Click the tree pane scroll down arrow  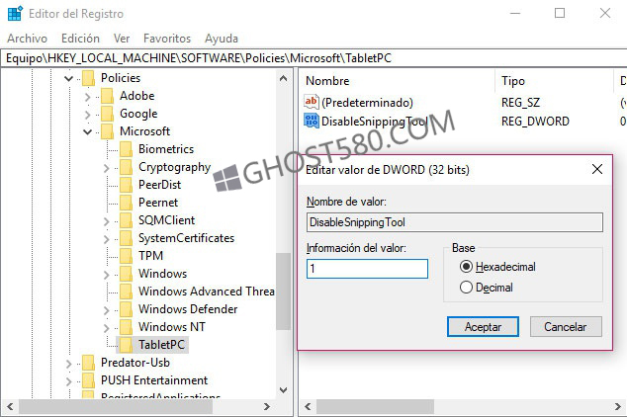coord(283,390)
